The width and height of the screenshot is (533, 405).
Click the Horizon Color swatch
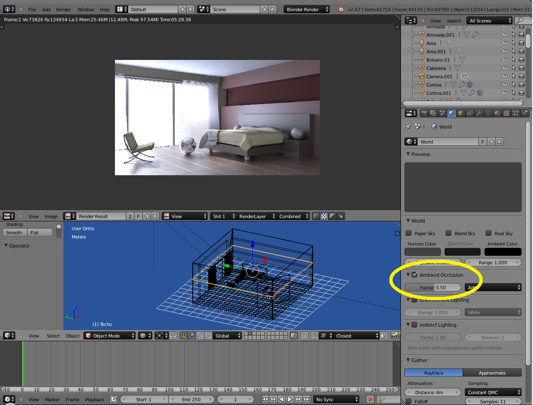coord(423,251)
